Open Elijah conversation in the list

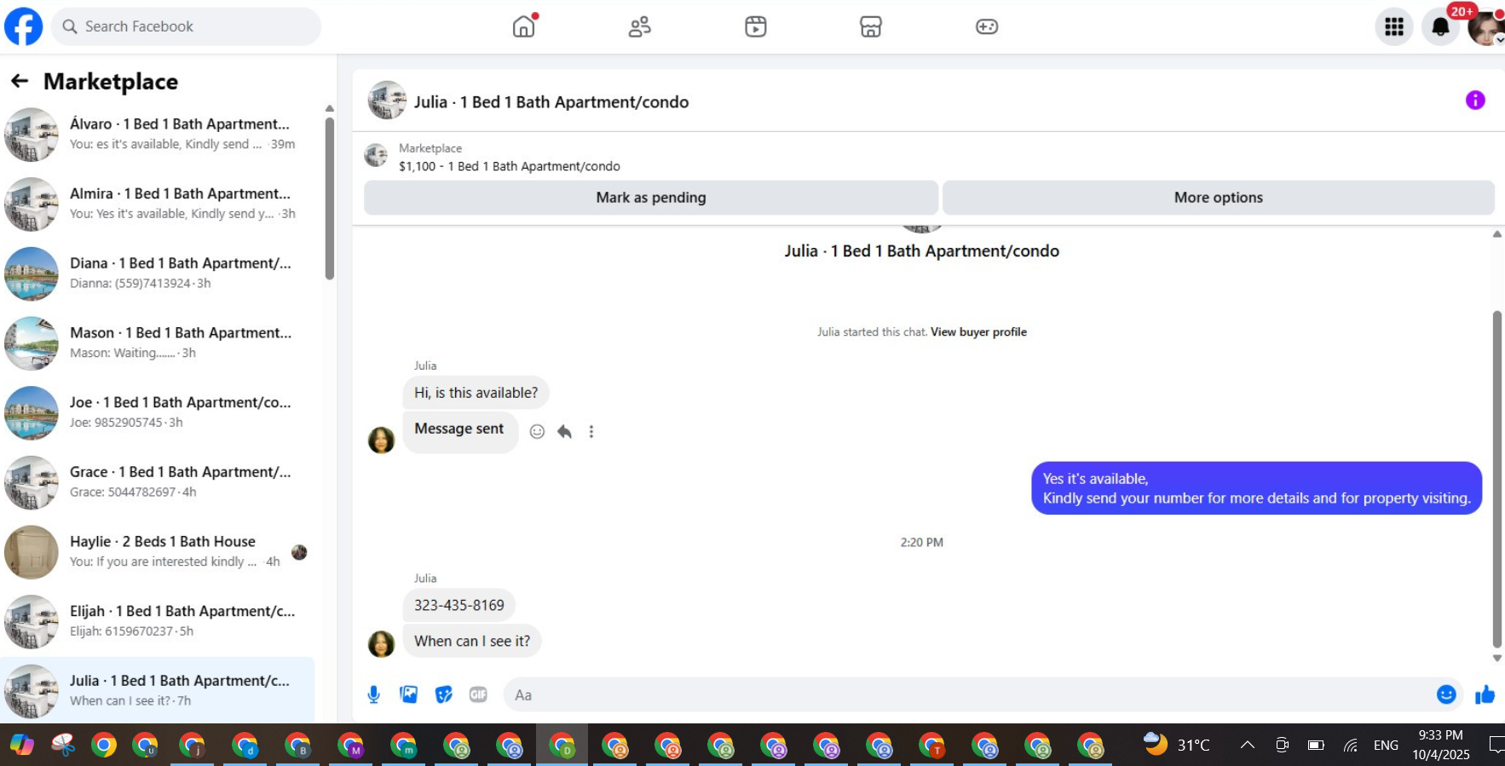tap(159, 622)
